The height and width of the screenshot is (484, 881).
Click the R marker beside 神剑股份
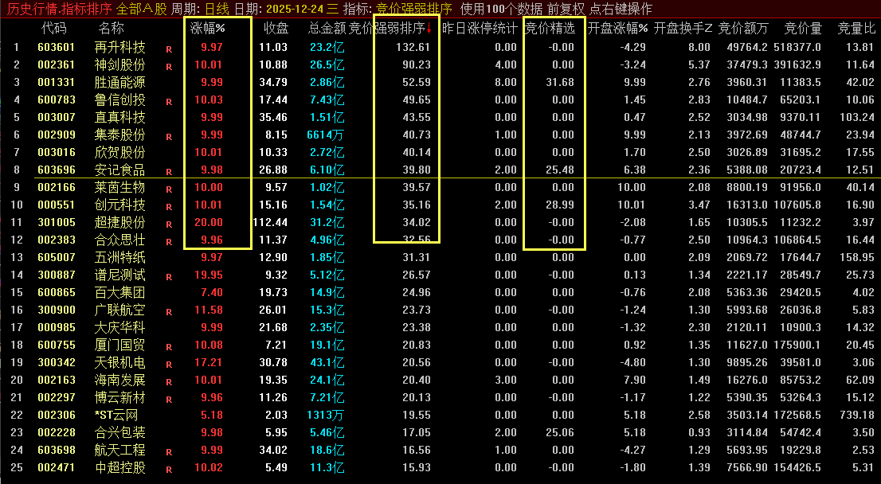click(169, 67)
